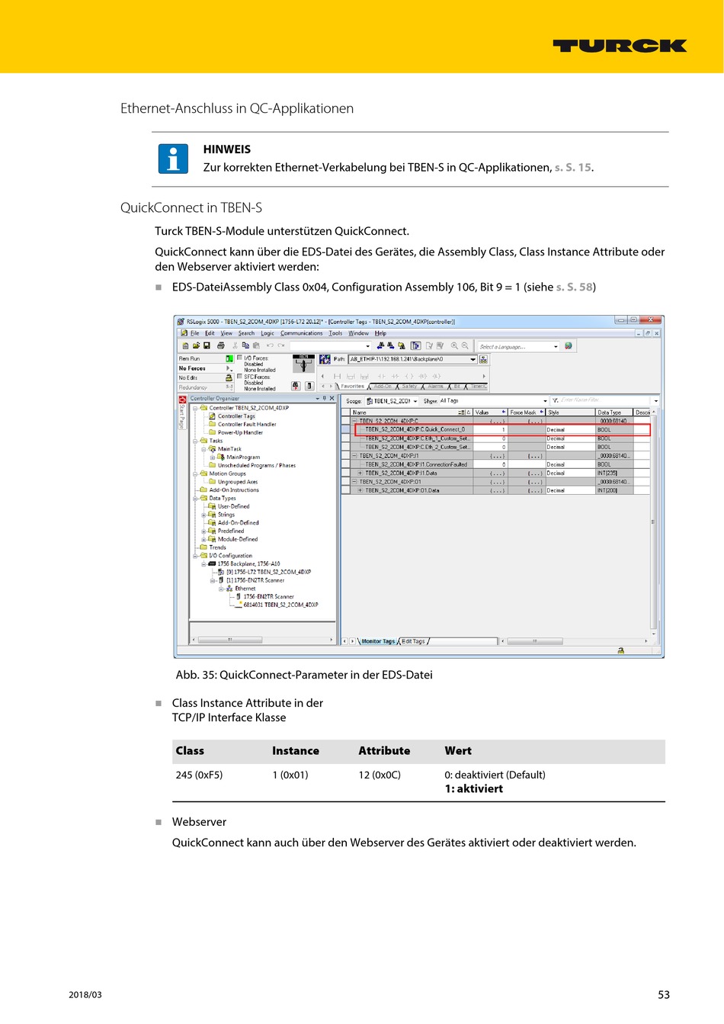The height and width of the screenshot is (1024, 724).
Task: Click the globe icon beside language selector
Action: 569,345
